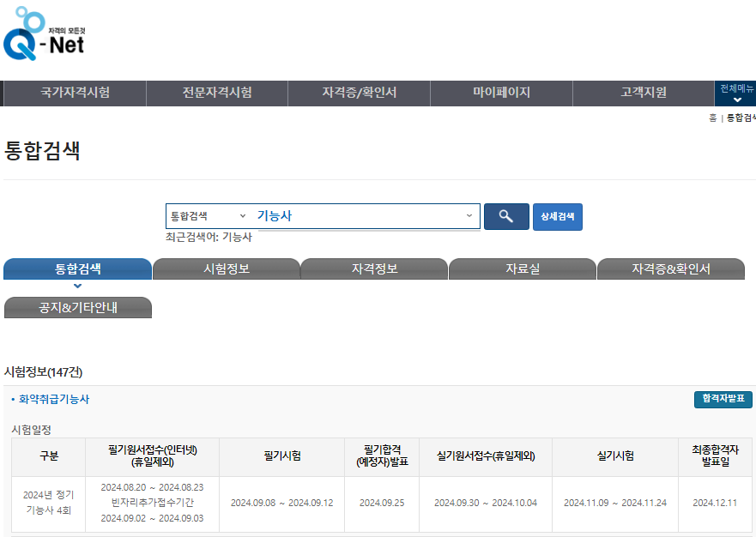Click the Q-Net logo
756x537 pixels.
click(44, 33)
